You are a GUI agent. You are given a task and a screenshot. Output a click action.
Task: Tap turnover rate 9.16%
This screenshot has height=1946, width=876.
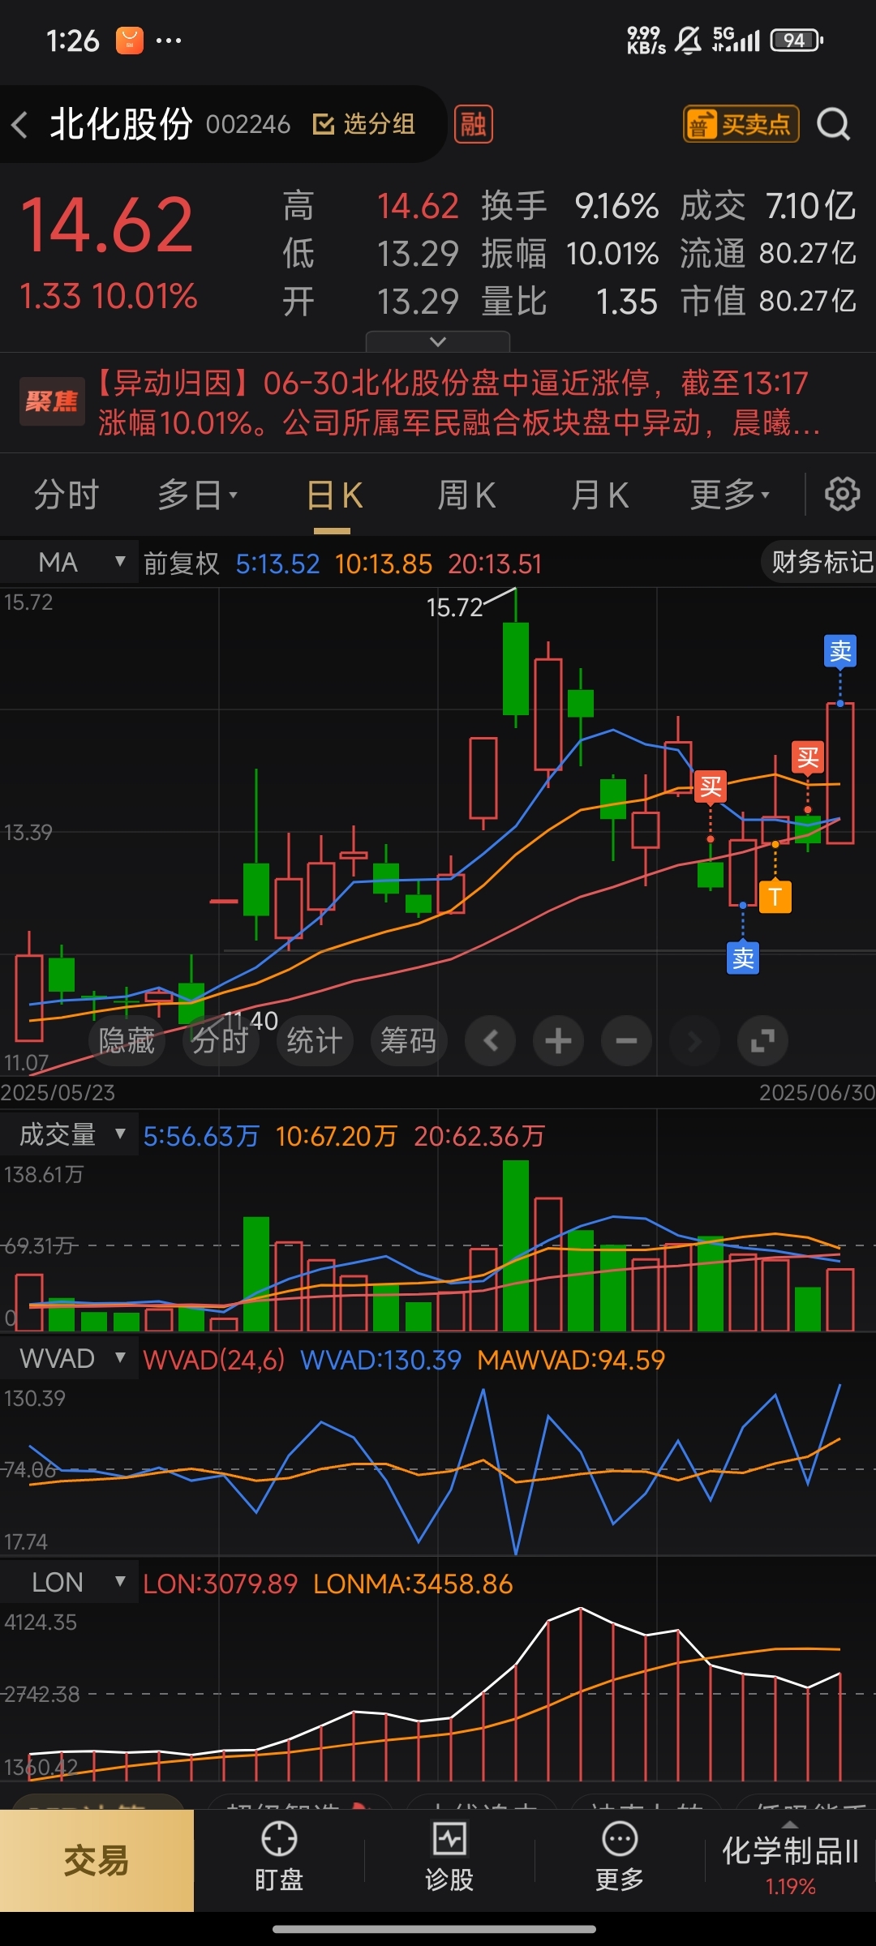pos(616,206)
